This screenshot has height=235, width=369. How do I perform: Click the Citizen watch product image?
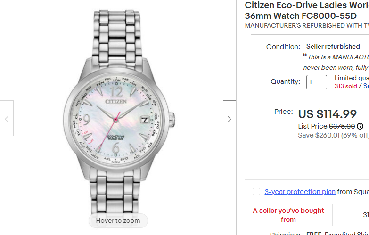tap(118, 113)
